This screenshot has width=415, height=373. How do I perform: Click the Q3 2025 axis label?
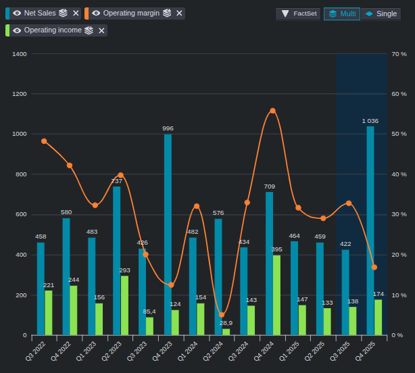340,351
